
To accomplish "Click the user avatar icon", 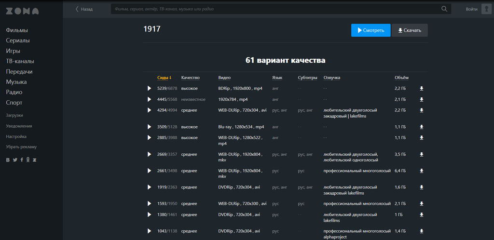I will (486, 9).
